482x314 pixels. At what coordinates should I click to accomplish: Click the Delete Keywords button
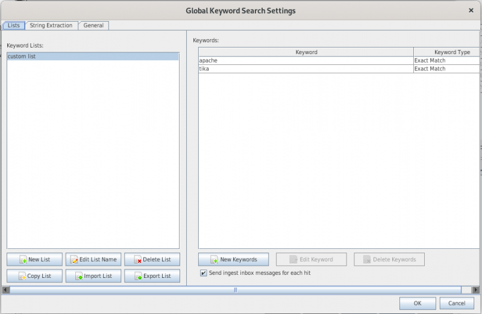click(389, 260)
